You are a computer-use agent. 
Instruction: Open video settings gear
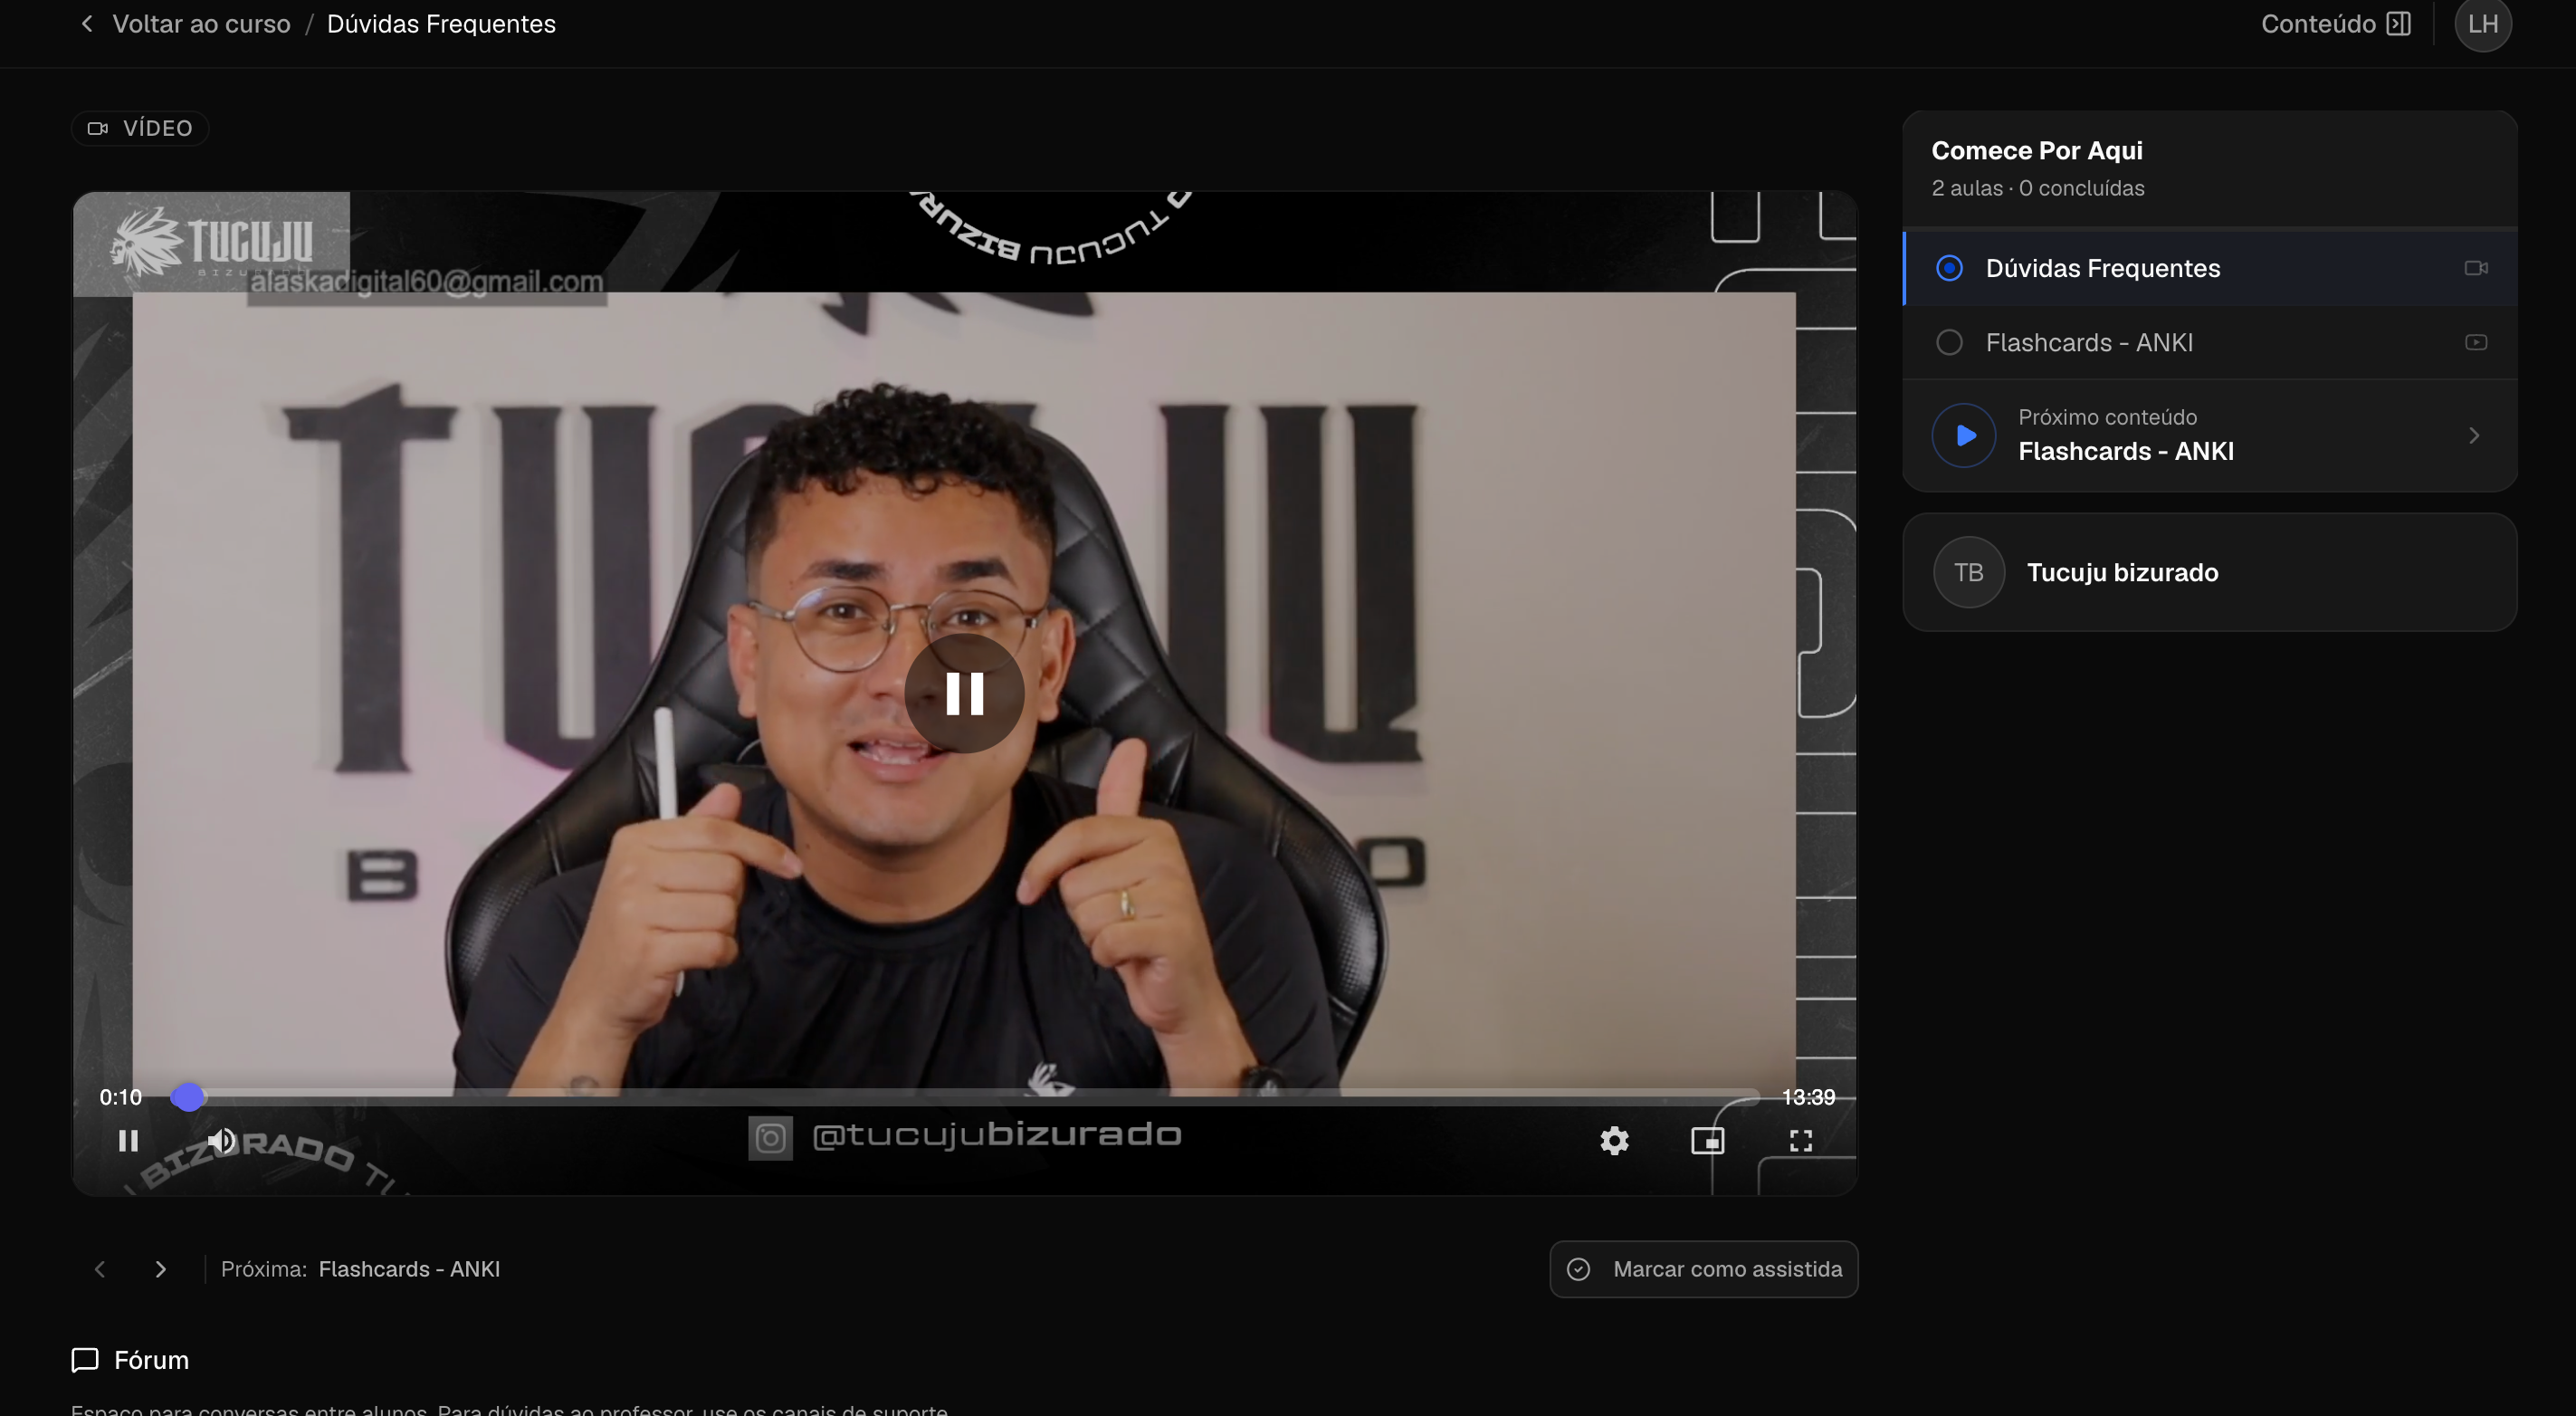click(1614, 1141)
